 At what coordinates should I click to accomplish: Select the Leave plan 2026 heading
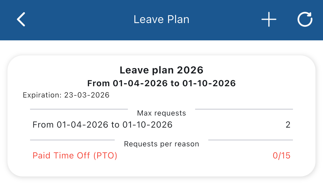[x=161, y=70]
